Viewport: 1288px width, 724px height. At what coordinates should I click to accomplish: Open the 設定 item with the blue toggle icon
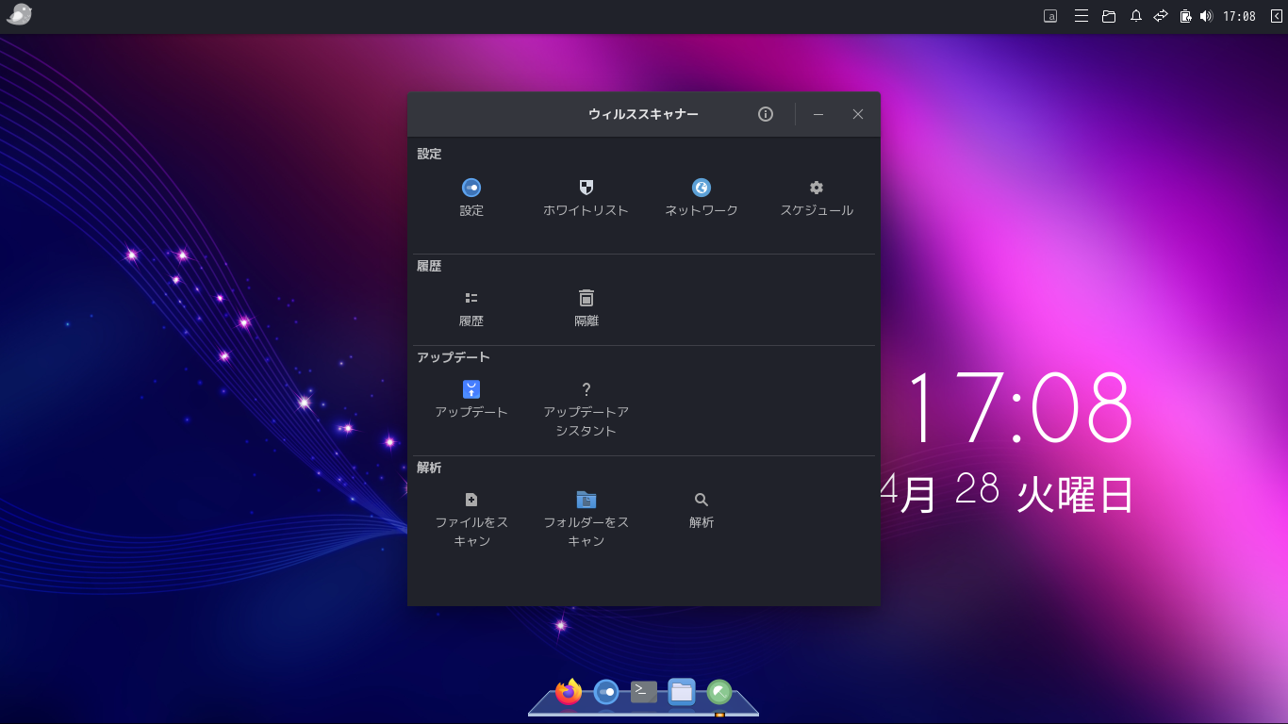point(471,188)
